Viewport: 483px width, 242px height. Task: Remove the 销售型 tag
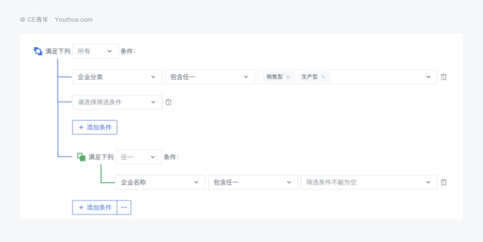pos(288,77)
